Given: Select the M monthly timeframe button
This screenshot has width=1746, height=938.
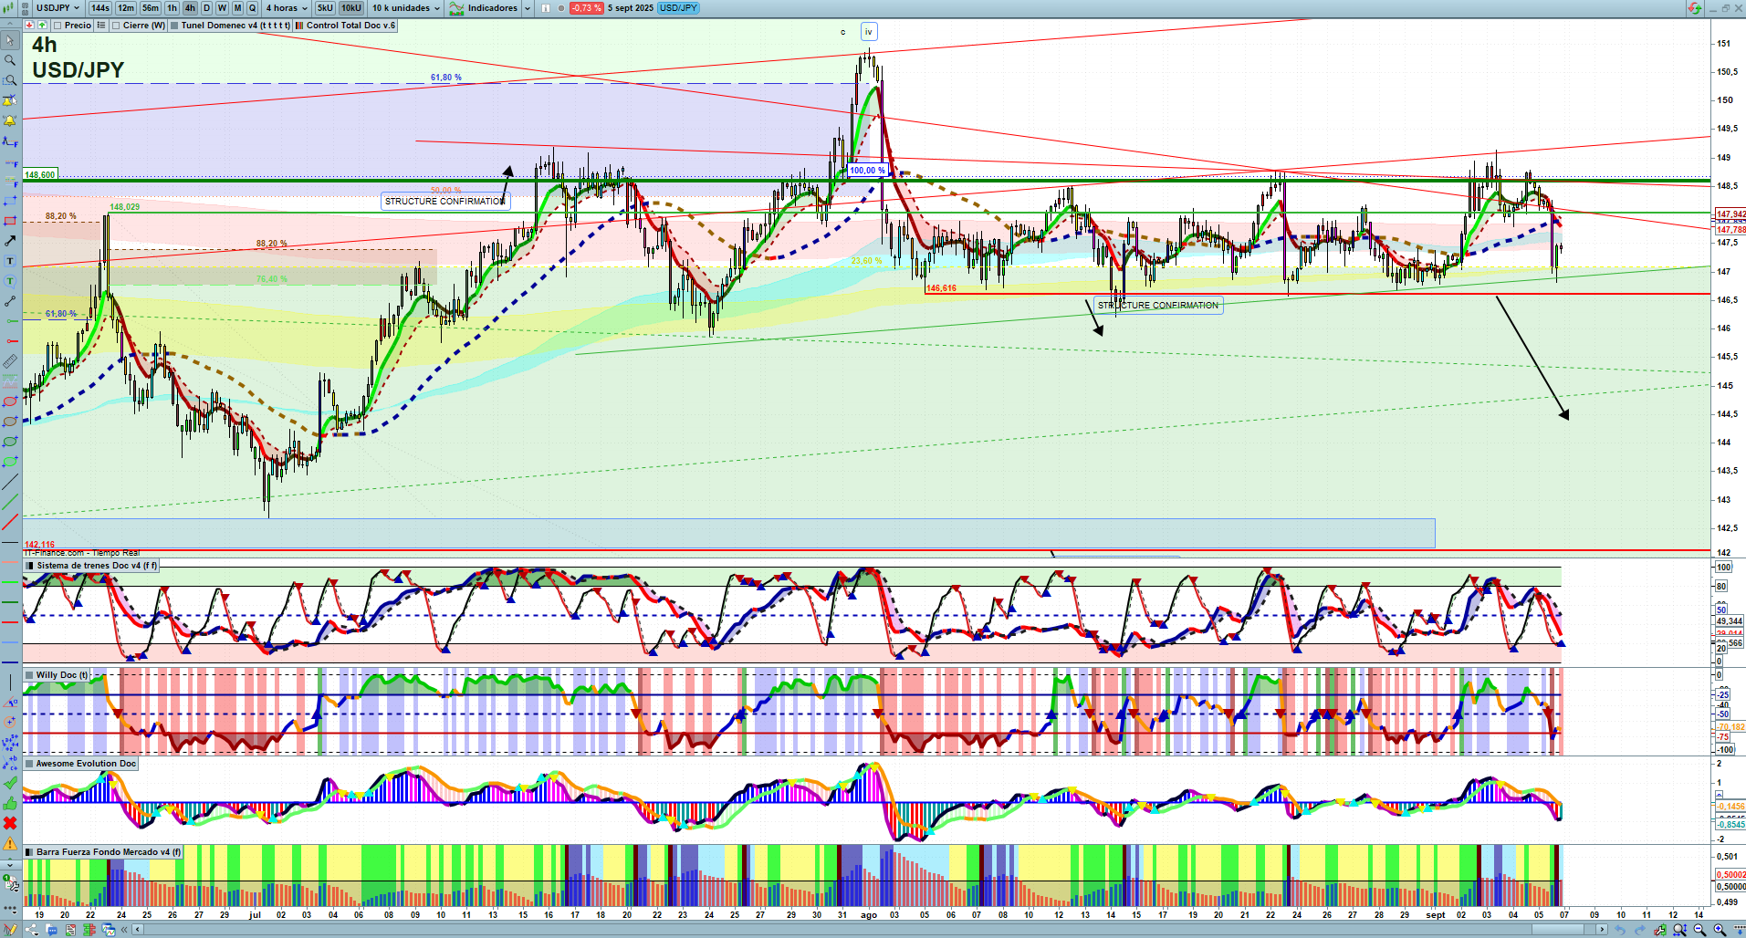Looking at the screenshot, I should (238, 8).
